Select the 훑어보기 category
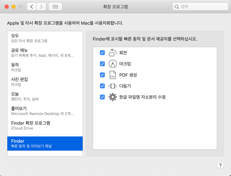 tap(45, 111)
